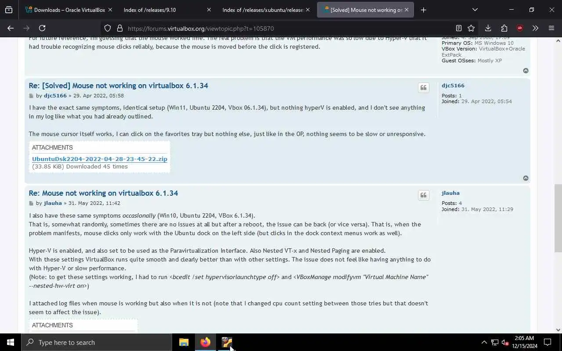Quote the post by djc5166
Viewport: 562px width, 351px height.
pyautogui.click(x=423, y=88)
